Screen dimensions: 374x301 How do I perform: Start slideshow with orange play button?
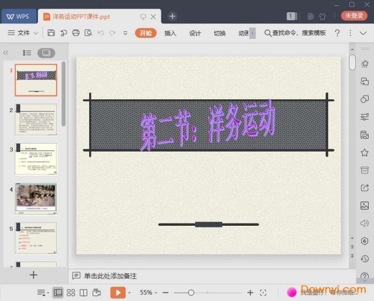118,292
